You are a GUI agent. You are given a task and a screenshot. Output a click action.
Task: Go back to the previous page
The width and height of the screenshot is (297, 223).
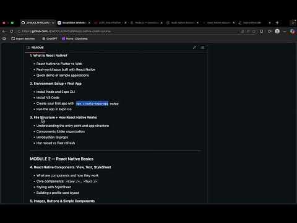[4, 32]
